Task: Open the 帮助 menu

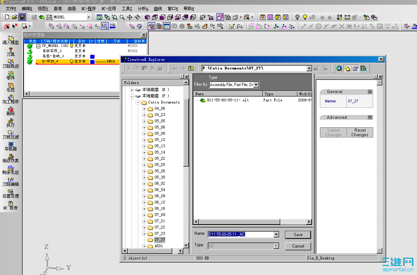Action: tap(189, 9)
